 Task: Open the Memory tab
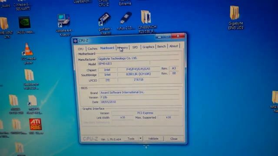click(x=122, y=48)
